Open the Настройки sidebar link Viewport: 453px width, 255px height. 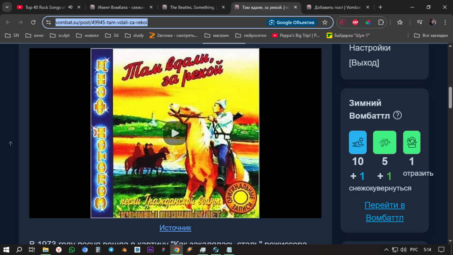pyautogui.click(x=370, y=48)
